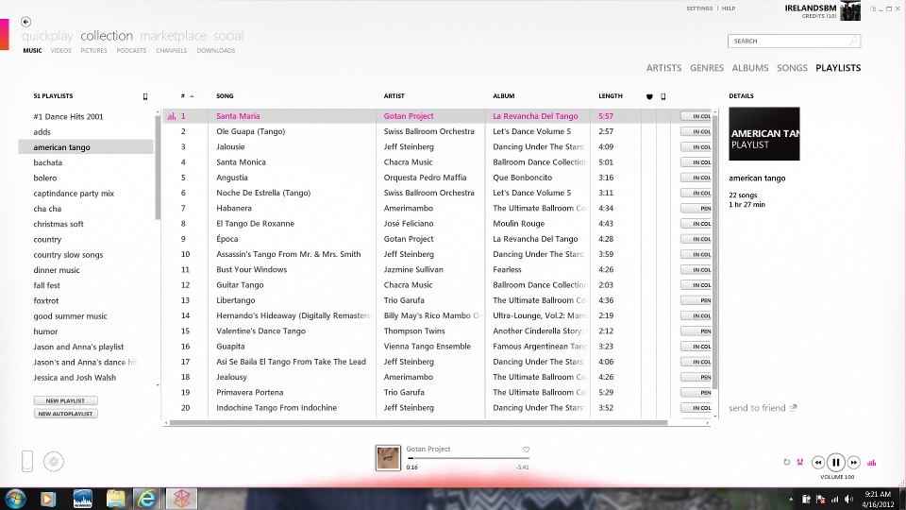Switch to GENRES view
Image resolution: width=906 pixels, height=510 pixels.
[x=707, y=68]
